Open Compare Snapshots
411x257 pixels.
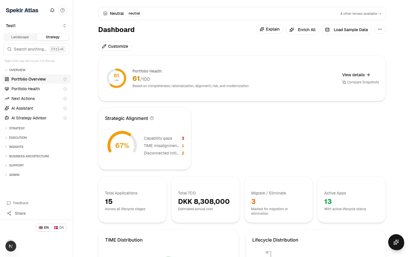(361, 82)
